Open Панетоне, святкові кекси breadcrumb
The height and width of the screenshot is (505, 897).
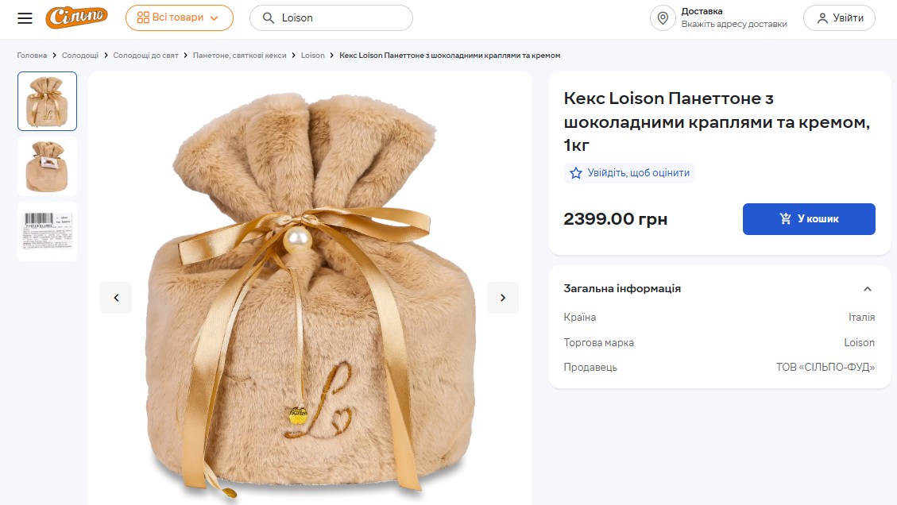tap(242, 56)
